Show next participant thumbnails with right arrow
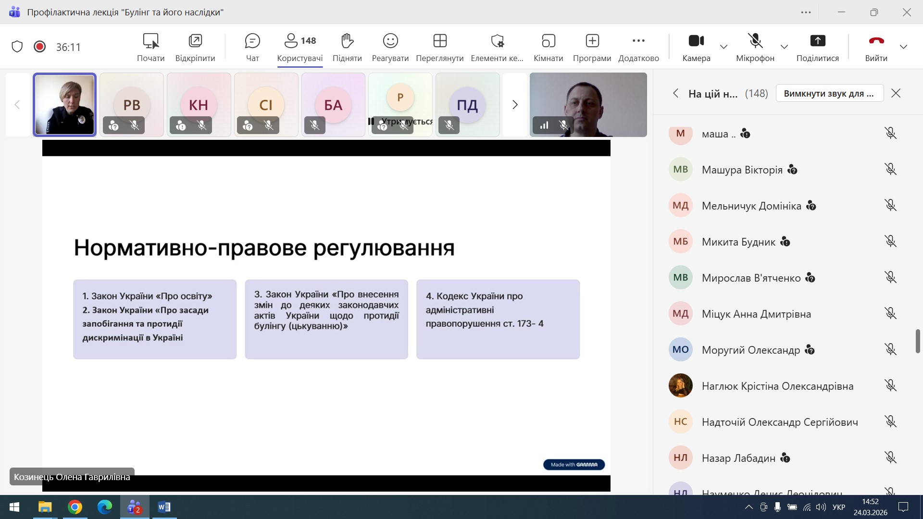Image resolution: width=923 pixels, height=519 pixels. click(515, 105)
